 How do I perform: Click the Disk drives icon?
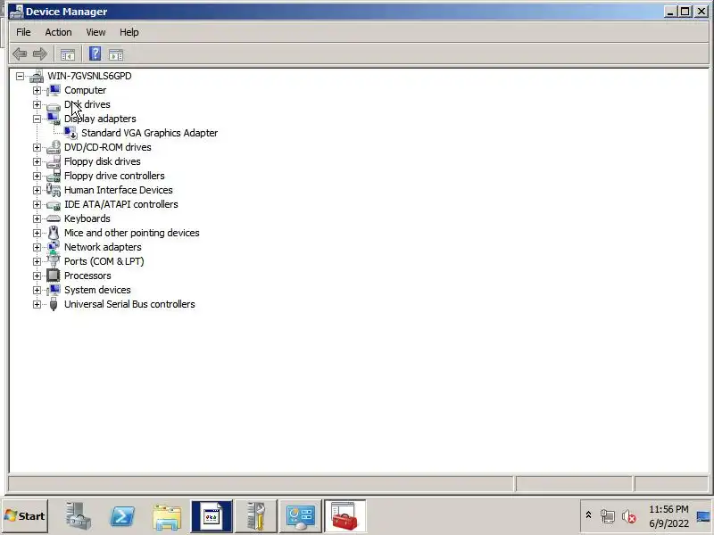coord(54,106)
